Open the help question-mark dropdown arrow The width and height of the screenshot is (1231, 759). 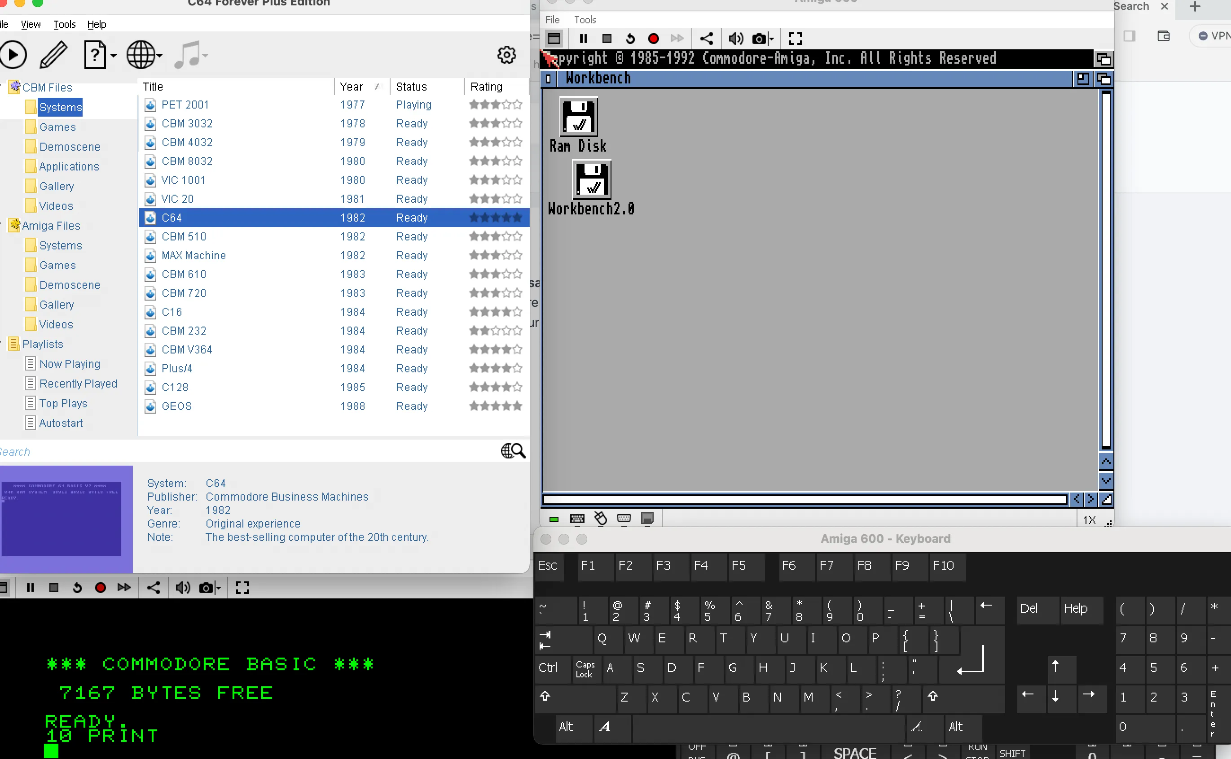pos(114,55)
